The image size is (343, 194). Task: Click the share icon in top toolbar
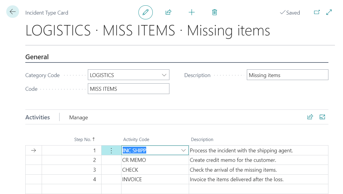coord(168,12)
